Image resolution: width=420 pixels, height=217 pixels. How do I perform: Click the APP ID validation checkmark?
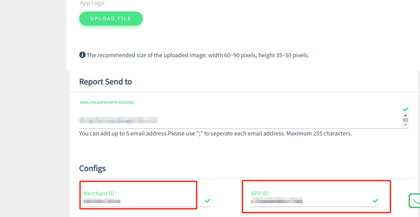(375, 201)
